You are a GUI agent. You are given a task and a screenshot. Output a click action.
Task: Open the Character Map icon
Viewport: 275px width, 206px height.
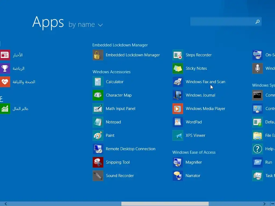pyautogui.click(x=98, y=95)
